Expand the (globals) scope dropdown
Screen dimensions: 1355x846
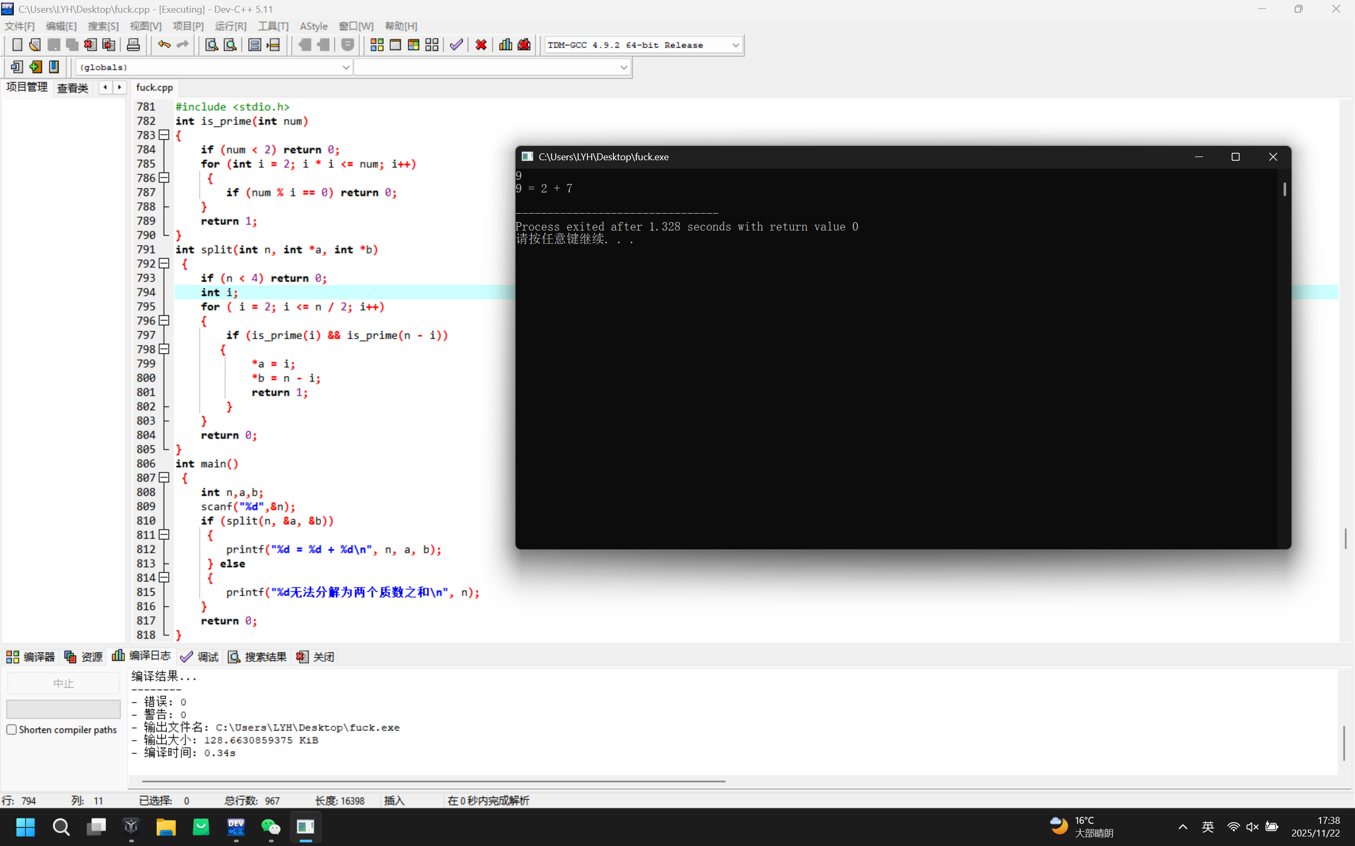pos(346,67)
